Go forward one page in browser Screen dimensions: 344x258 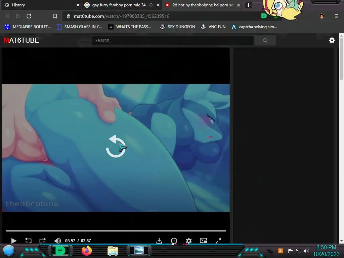coord(18,16)
